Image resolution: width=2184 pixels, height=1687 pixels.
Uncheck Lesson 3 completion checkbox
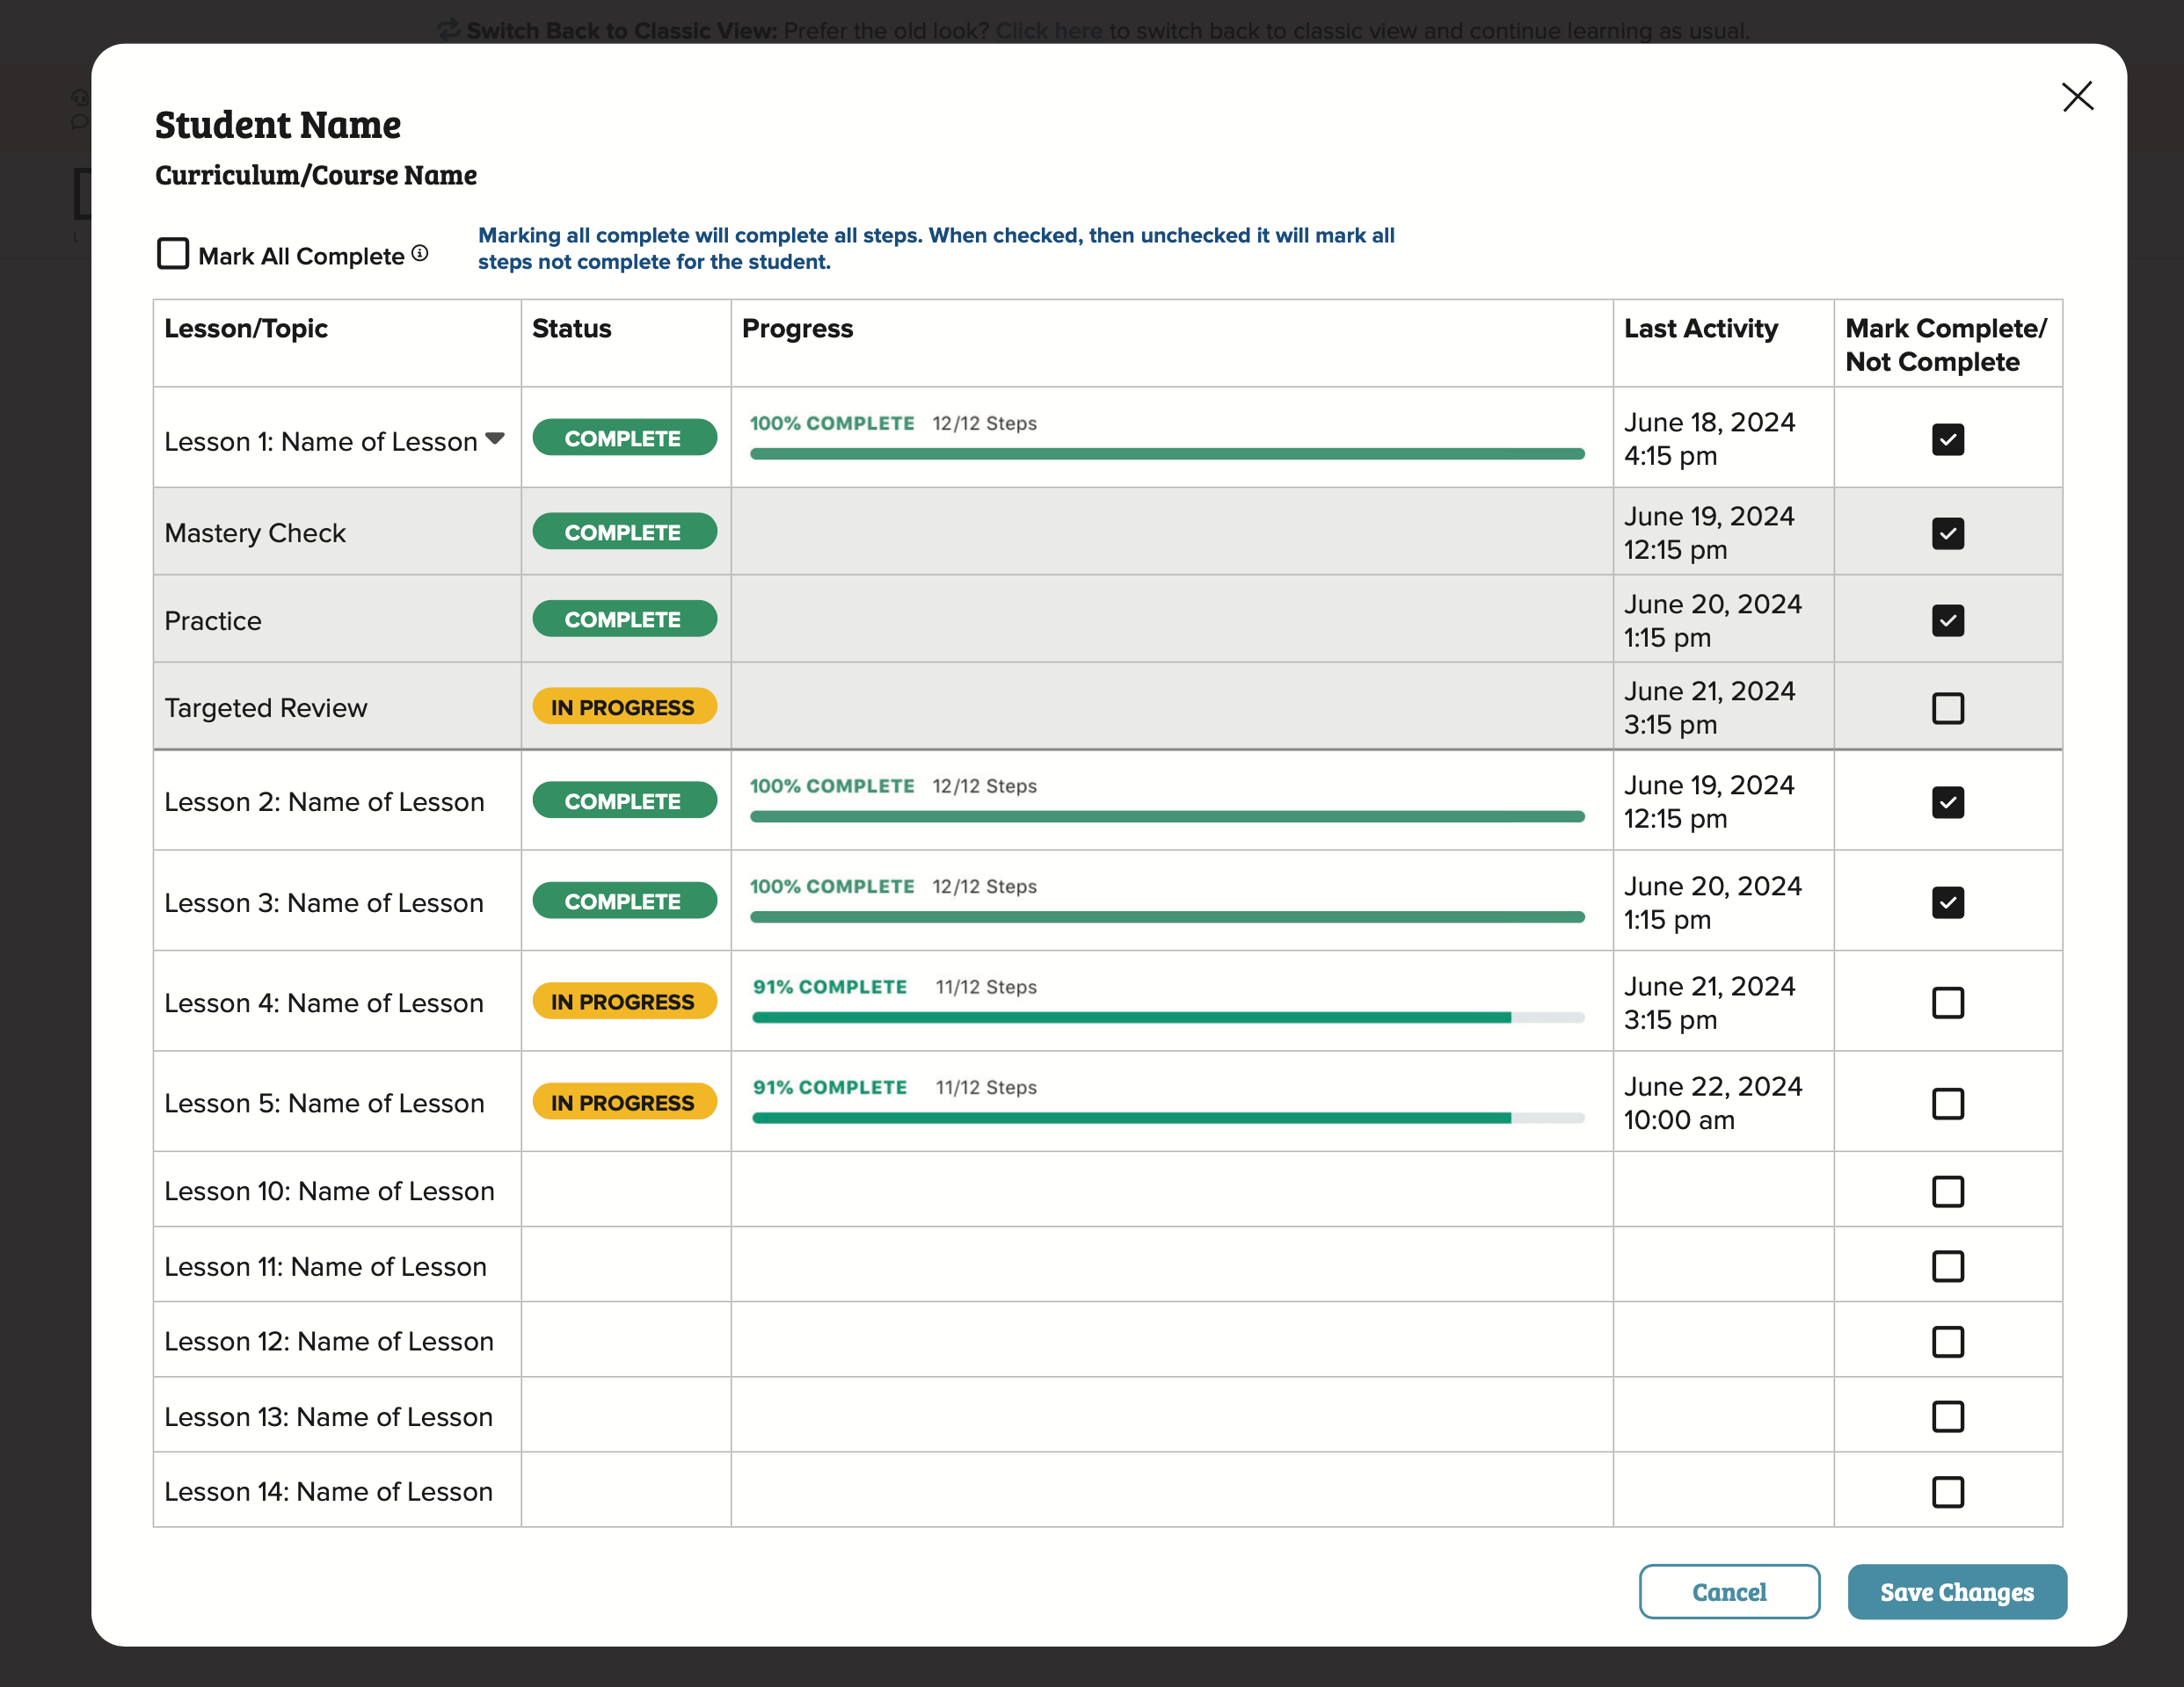point(1947,902)
